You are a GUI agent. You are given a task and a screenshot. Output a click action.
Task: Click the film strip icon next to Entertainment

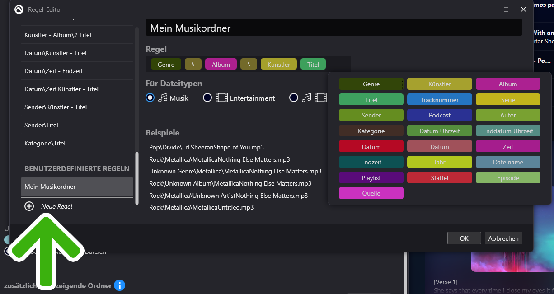[x=221, y=98]
